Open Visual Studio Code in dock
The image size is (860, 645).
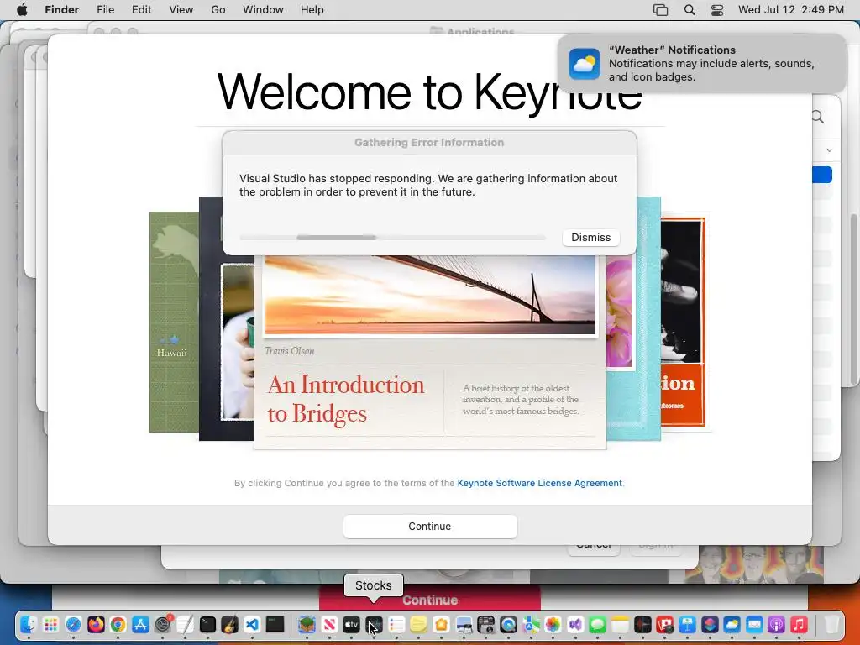252,624
